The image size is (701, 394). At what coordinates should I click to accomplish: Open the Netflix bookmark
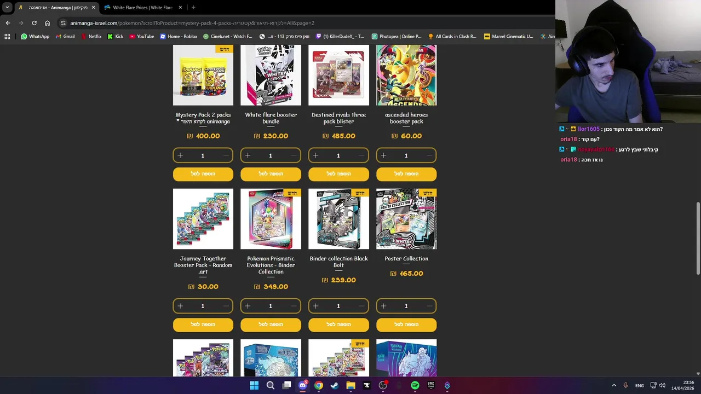91,37
